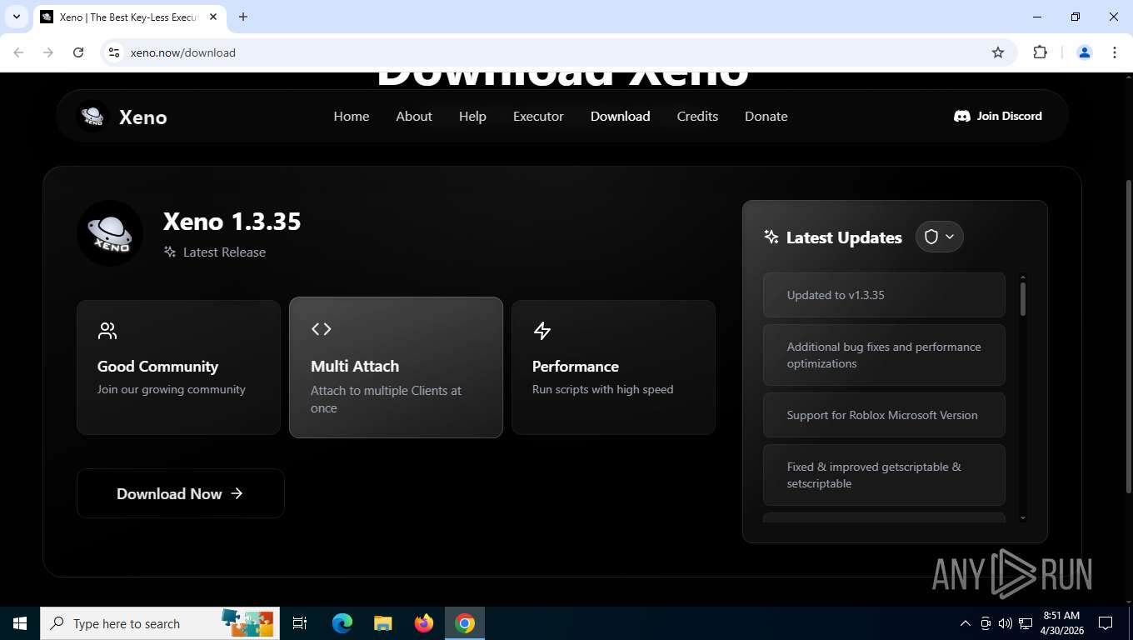Click the Discord icon in Join Discord
Image resolution: width=1133 pixels, height=640 pixels.
(x=961, y=116)
